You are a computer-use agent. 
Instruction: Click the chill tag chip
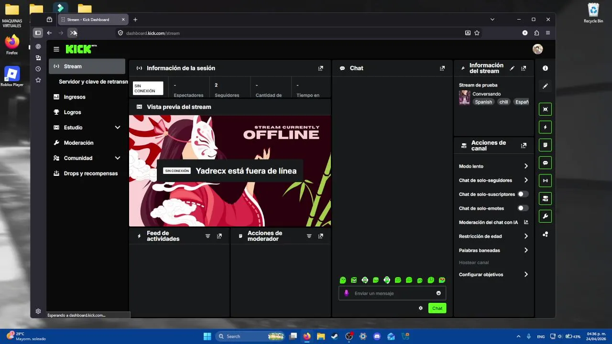click(x=504, y=102)
